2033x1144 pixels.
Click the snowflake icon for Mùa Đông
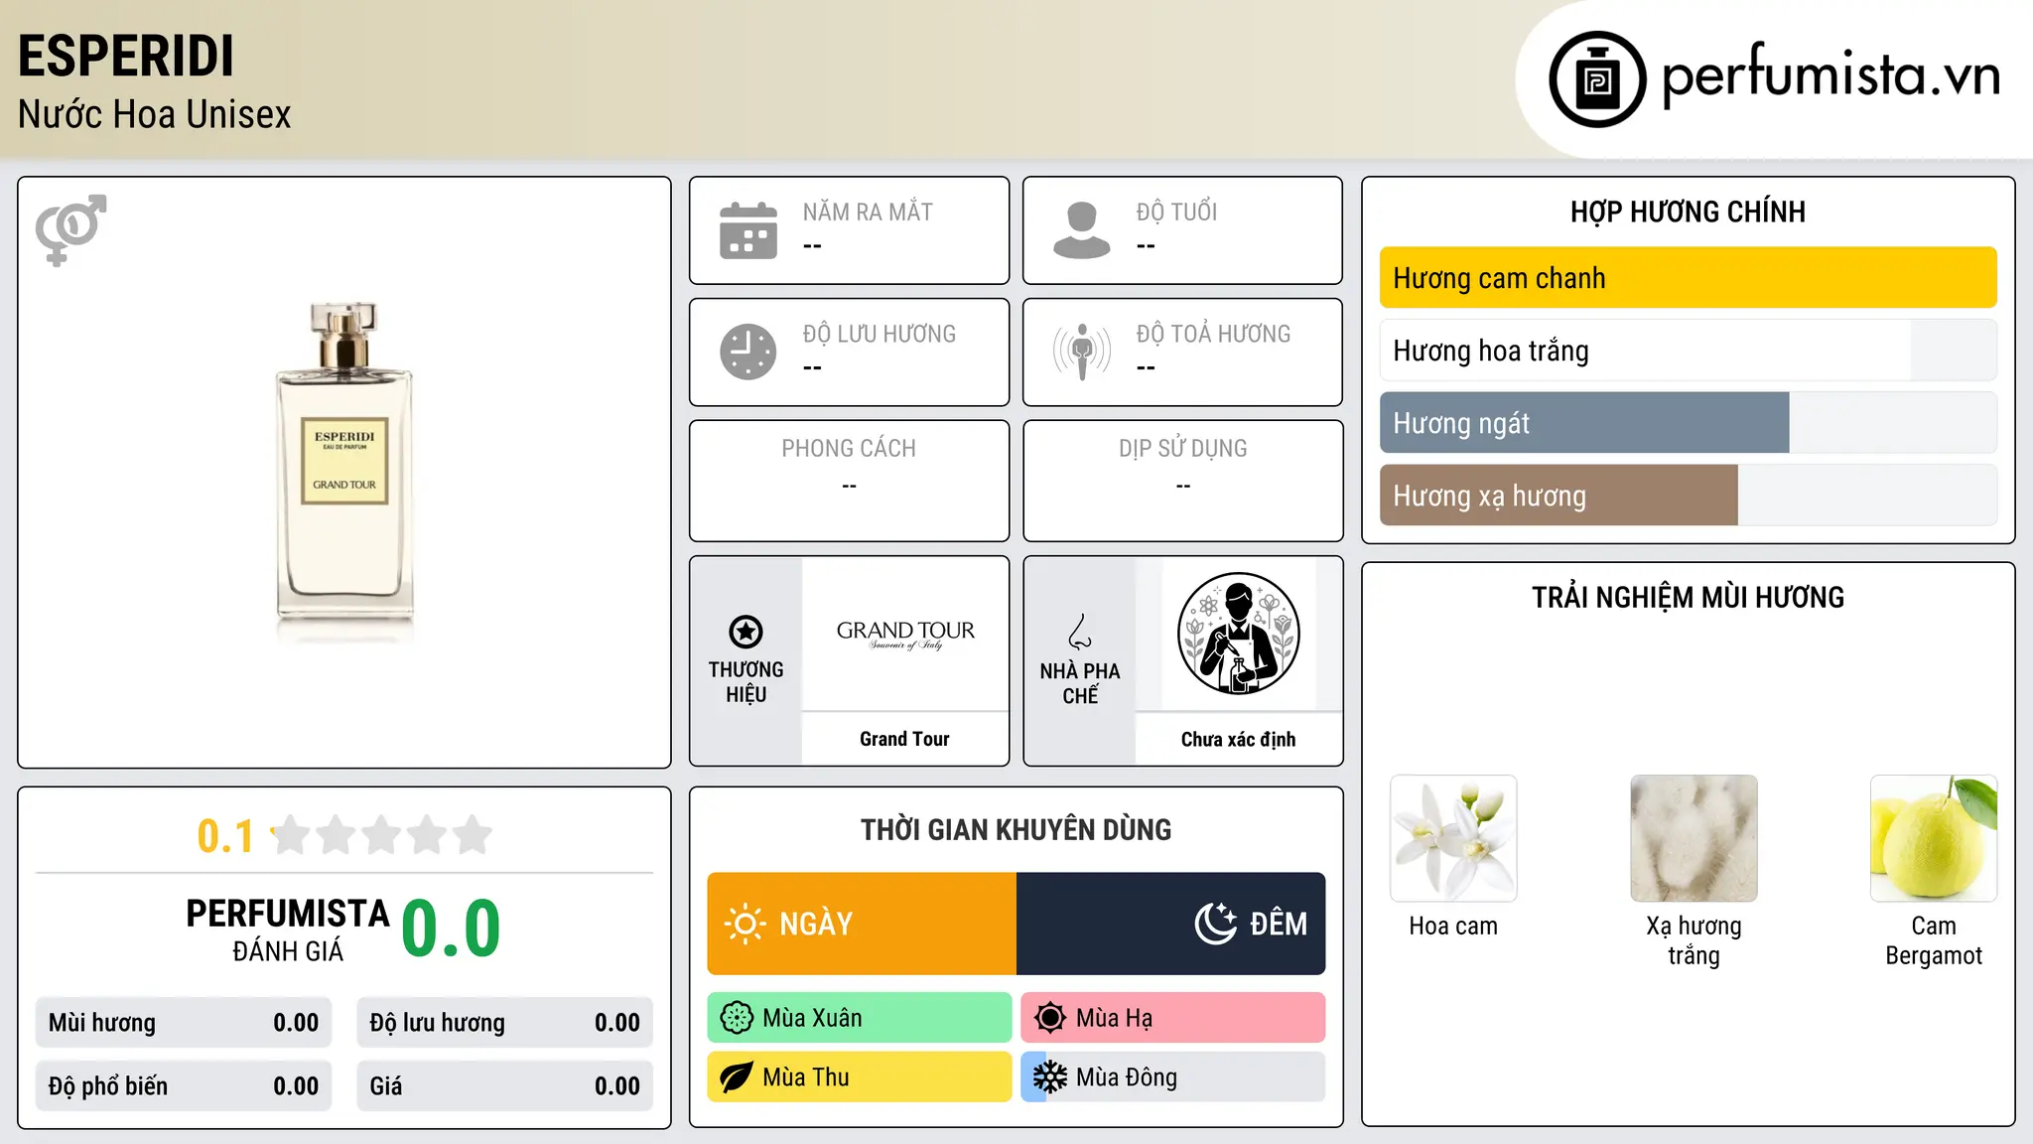(1050, 1077)
